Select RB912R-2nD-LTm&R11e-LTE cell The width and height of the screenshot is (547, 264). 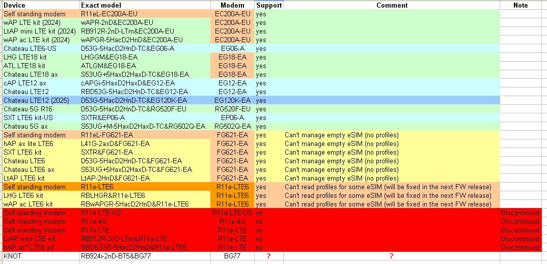pos(145,239)
